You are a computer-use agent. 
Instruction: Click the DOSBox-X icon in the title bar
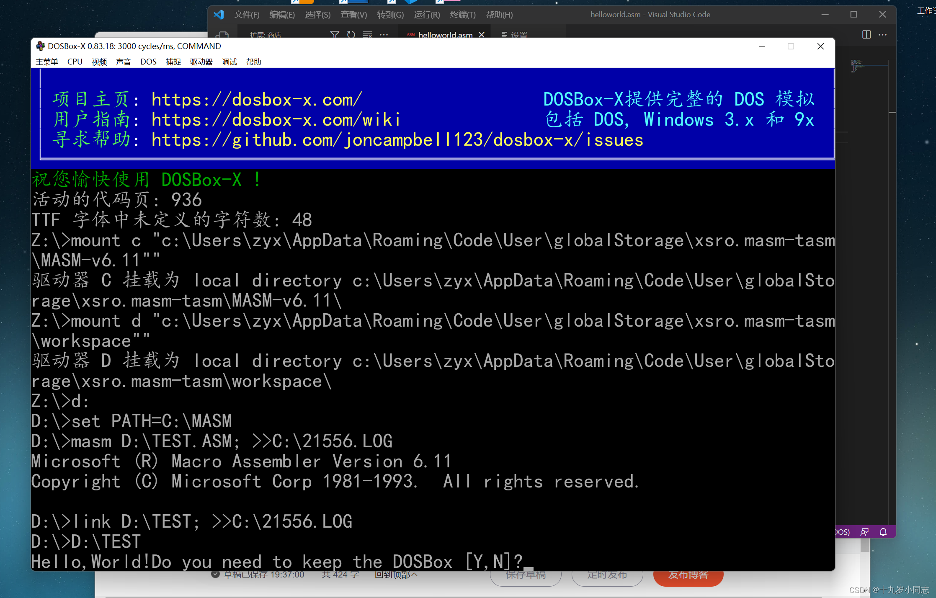[x=40, y=46]
